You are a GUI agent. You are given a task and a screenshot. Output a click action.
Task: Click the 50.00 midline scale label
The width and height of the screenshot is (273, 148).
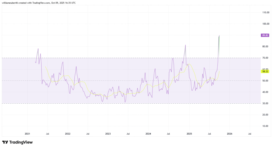265,81
